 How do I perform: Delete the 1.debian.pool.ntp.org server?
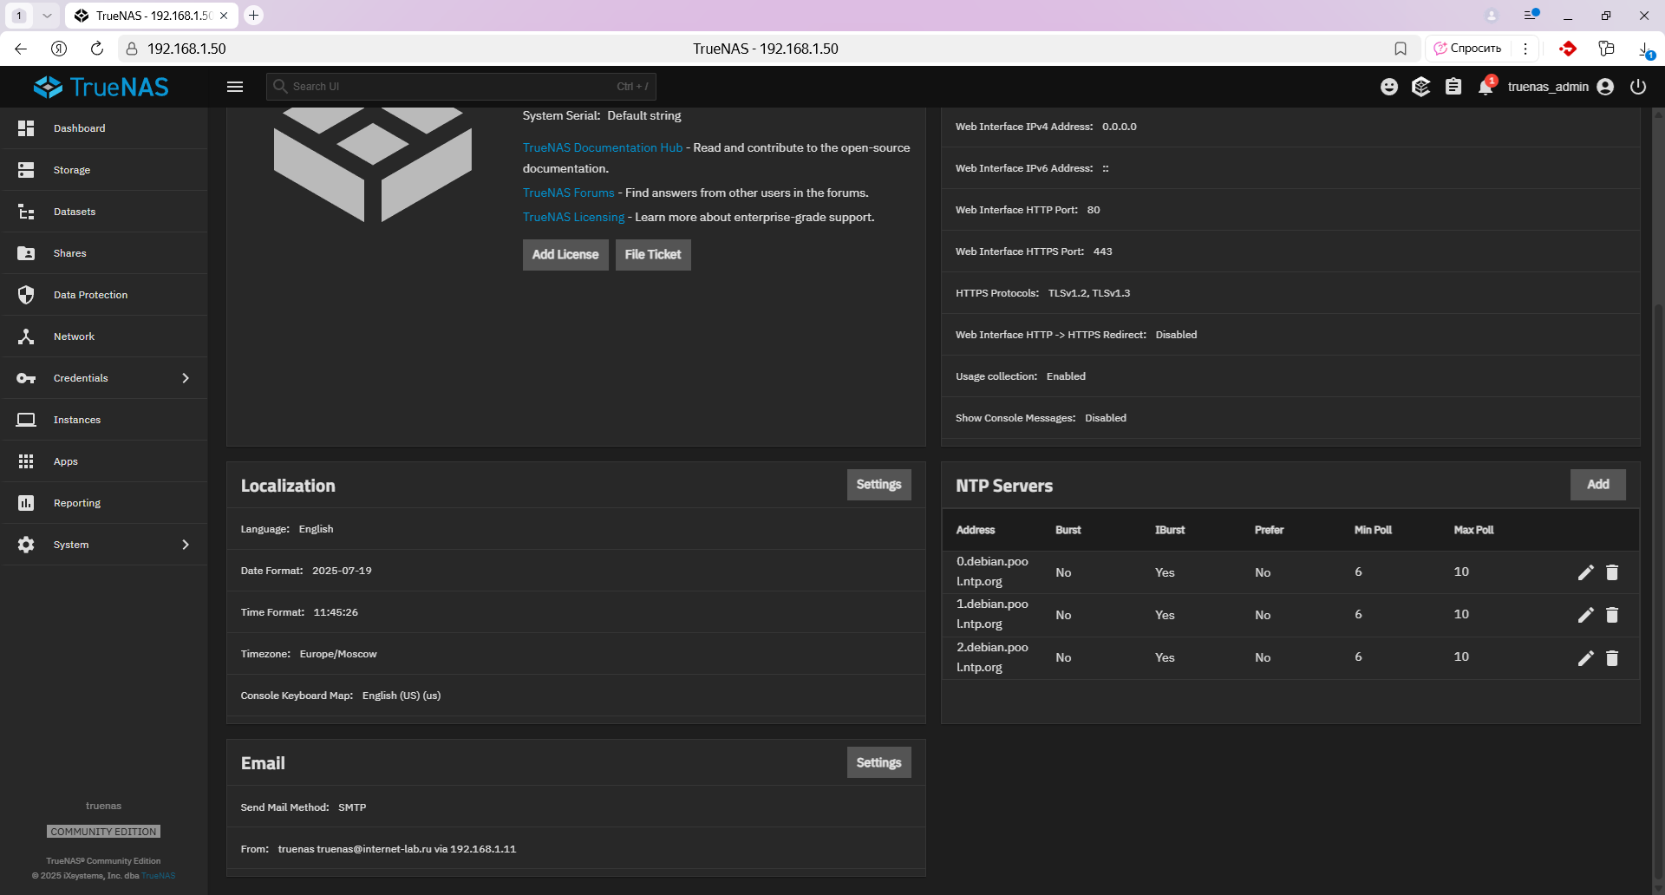pyautogui.click(x=1612, y=615)
